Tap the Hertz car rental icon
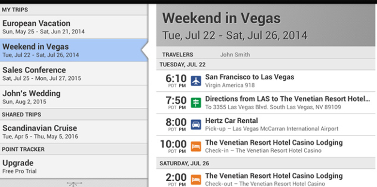This screenshot has height=187, width=377. (196, 125)
